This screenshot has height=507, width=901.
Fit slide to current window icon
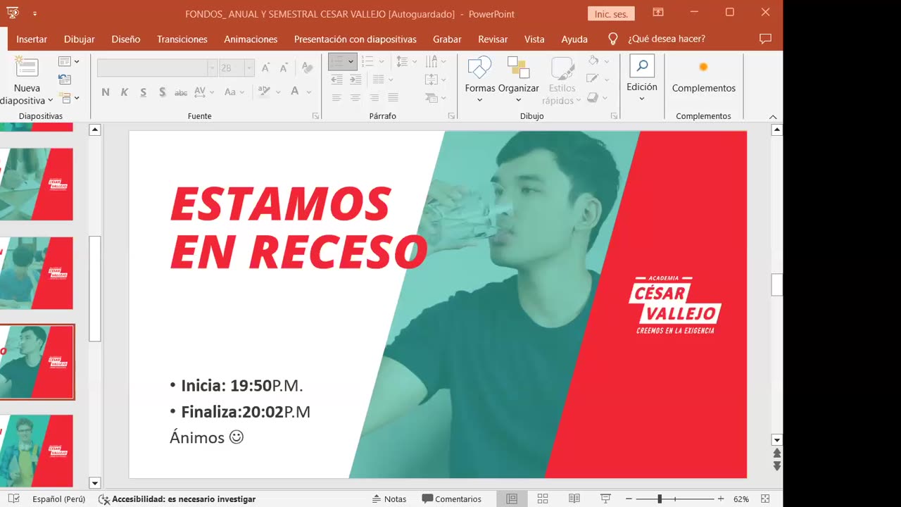[765, 499]
